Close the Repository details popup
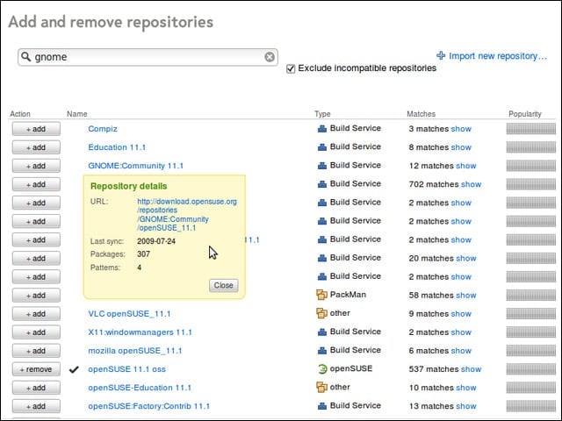 [x=224, y=285]
